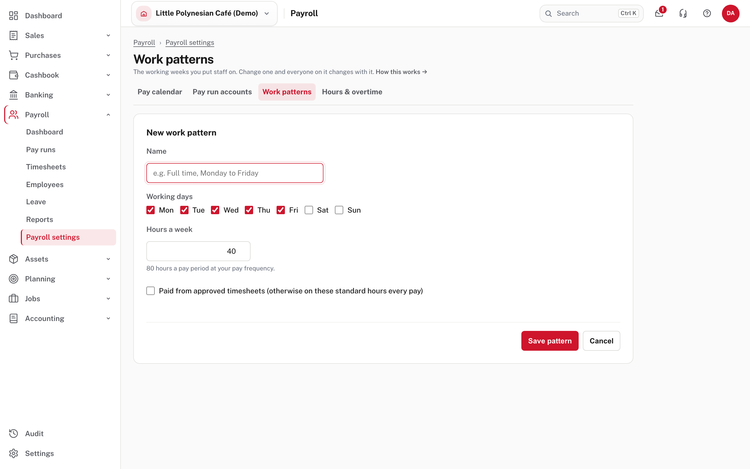750x469 pixels.
Task: Open the Dashboard grid icon in sidebar
Action: tap(13, 16)
